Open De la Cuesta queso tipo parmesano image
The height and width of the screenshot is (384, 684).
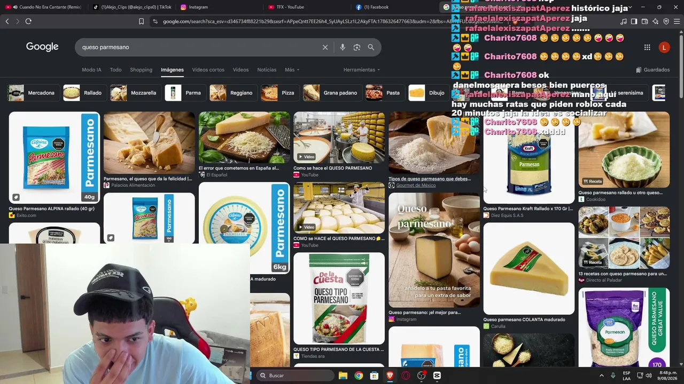click(339, 298)
